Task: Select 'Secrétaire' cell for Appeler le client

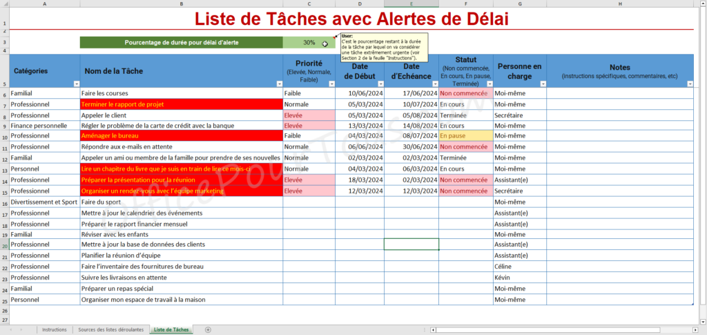Action: point(520,115)
